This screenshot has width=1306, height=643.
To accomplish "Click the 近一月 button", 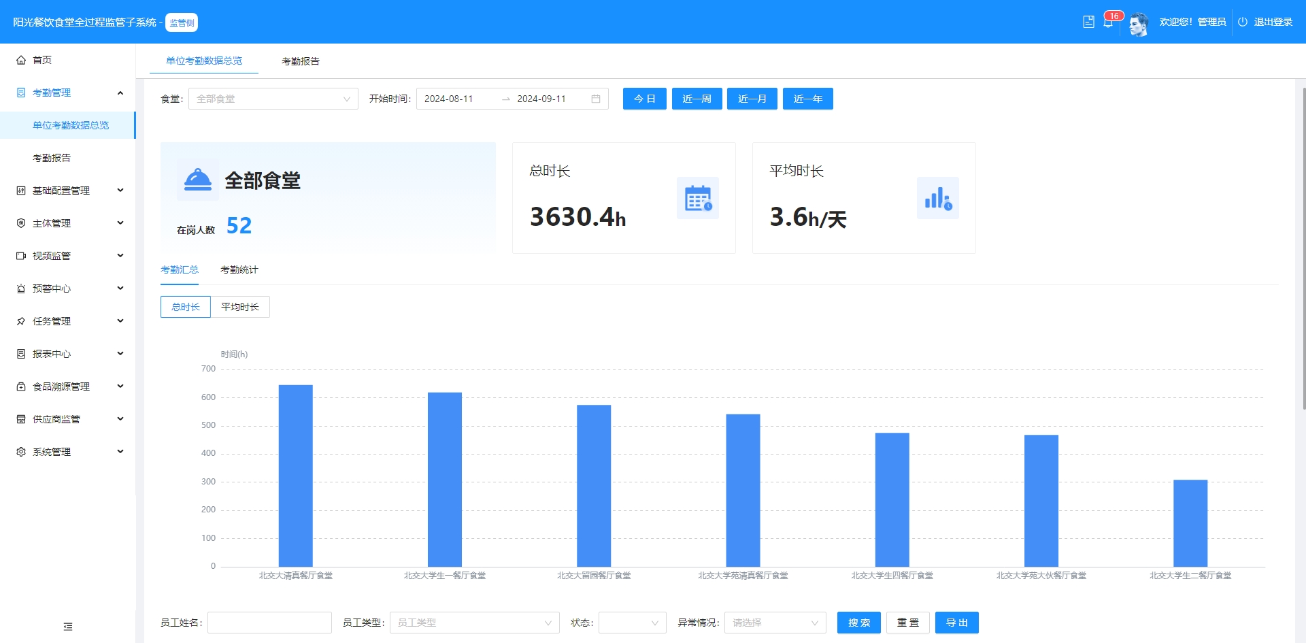I will tap(752, 99).
